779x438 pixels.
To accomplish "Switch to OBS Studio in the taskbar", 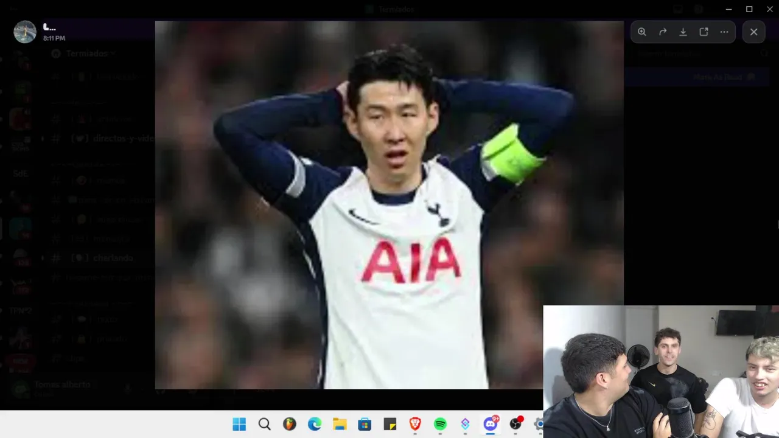I will click(515, 424).
